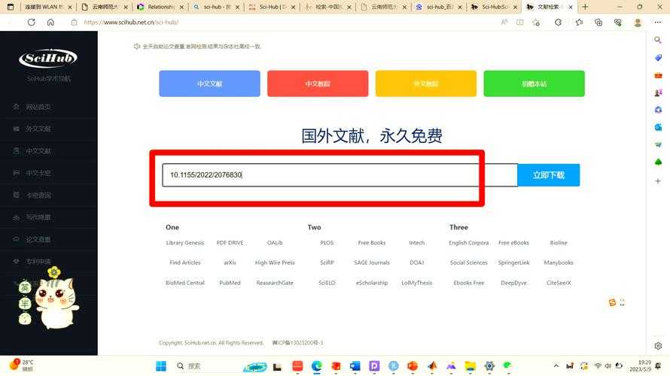Open 外文文献 item in the left sidebar
This screenshot has width=670, height=376.
(x=38, y=129)
